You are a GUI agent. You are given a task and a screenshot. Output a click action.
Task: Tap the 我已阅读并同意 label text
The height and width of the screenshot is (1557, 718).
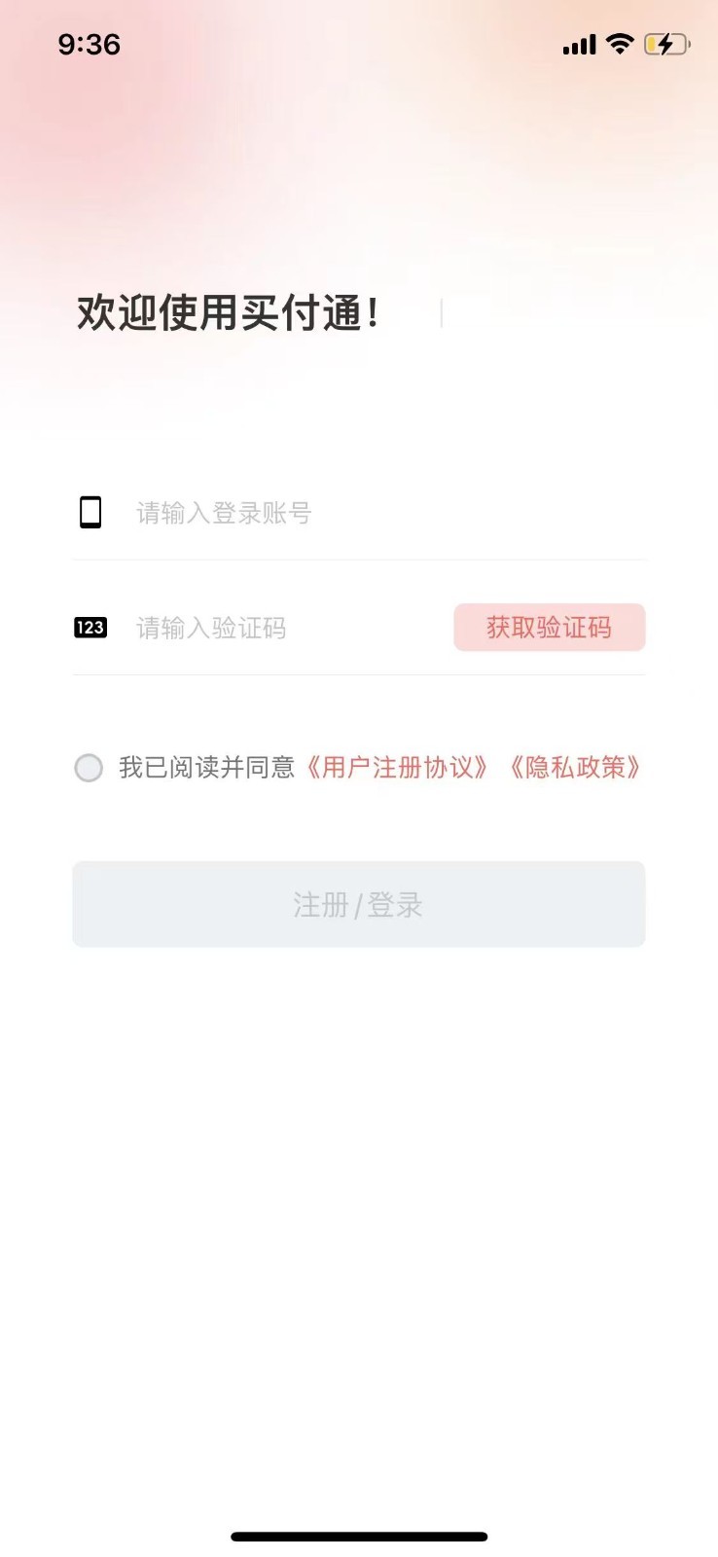206,768
